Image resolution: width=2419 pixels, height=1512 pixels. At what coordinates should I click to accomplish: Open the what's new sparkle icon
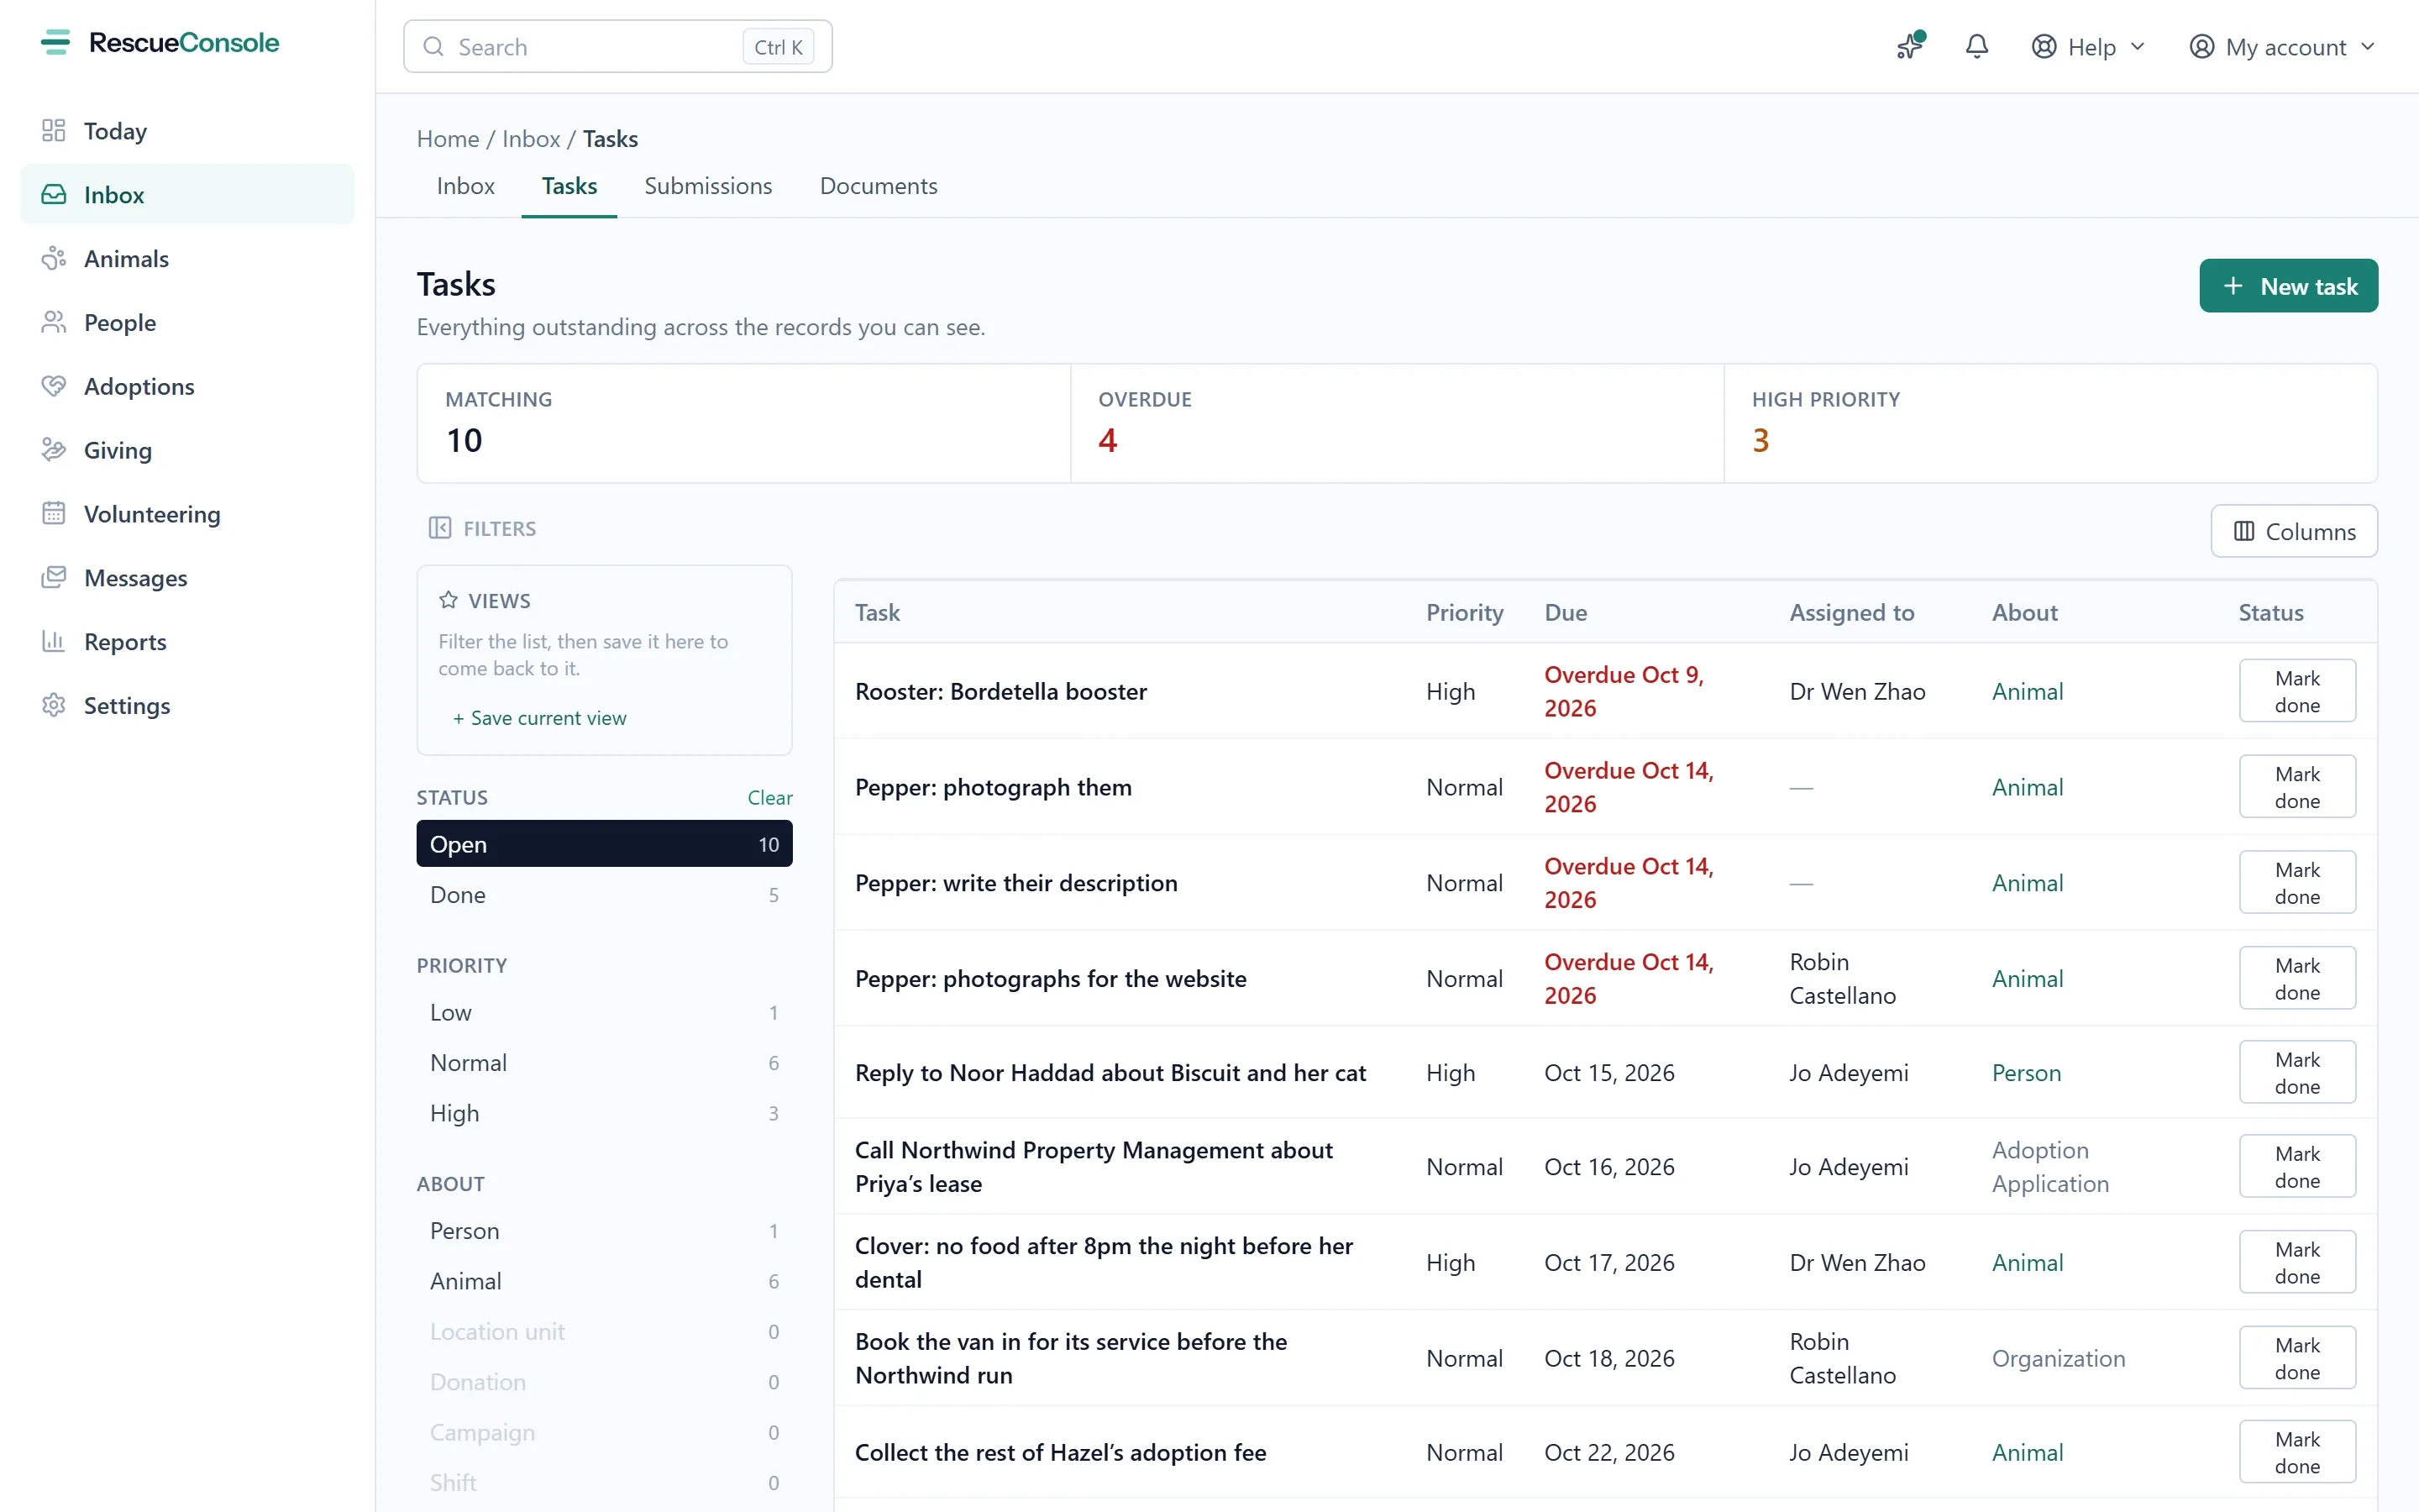click(x=1910, y=47)
